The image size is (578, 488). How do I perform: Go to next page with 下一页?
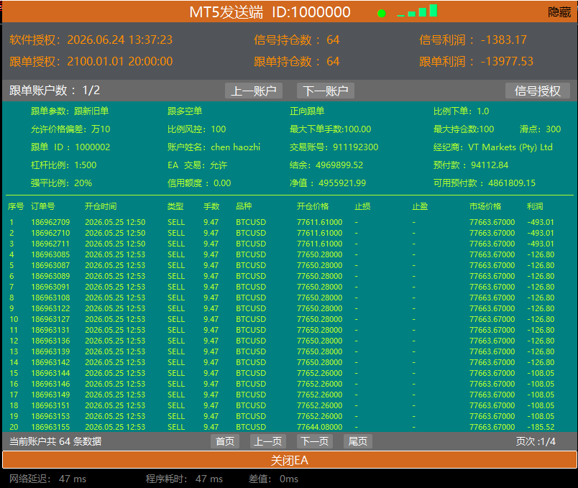314,441
